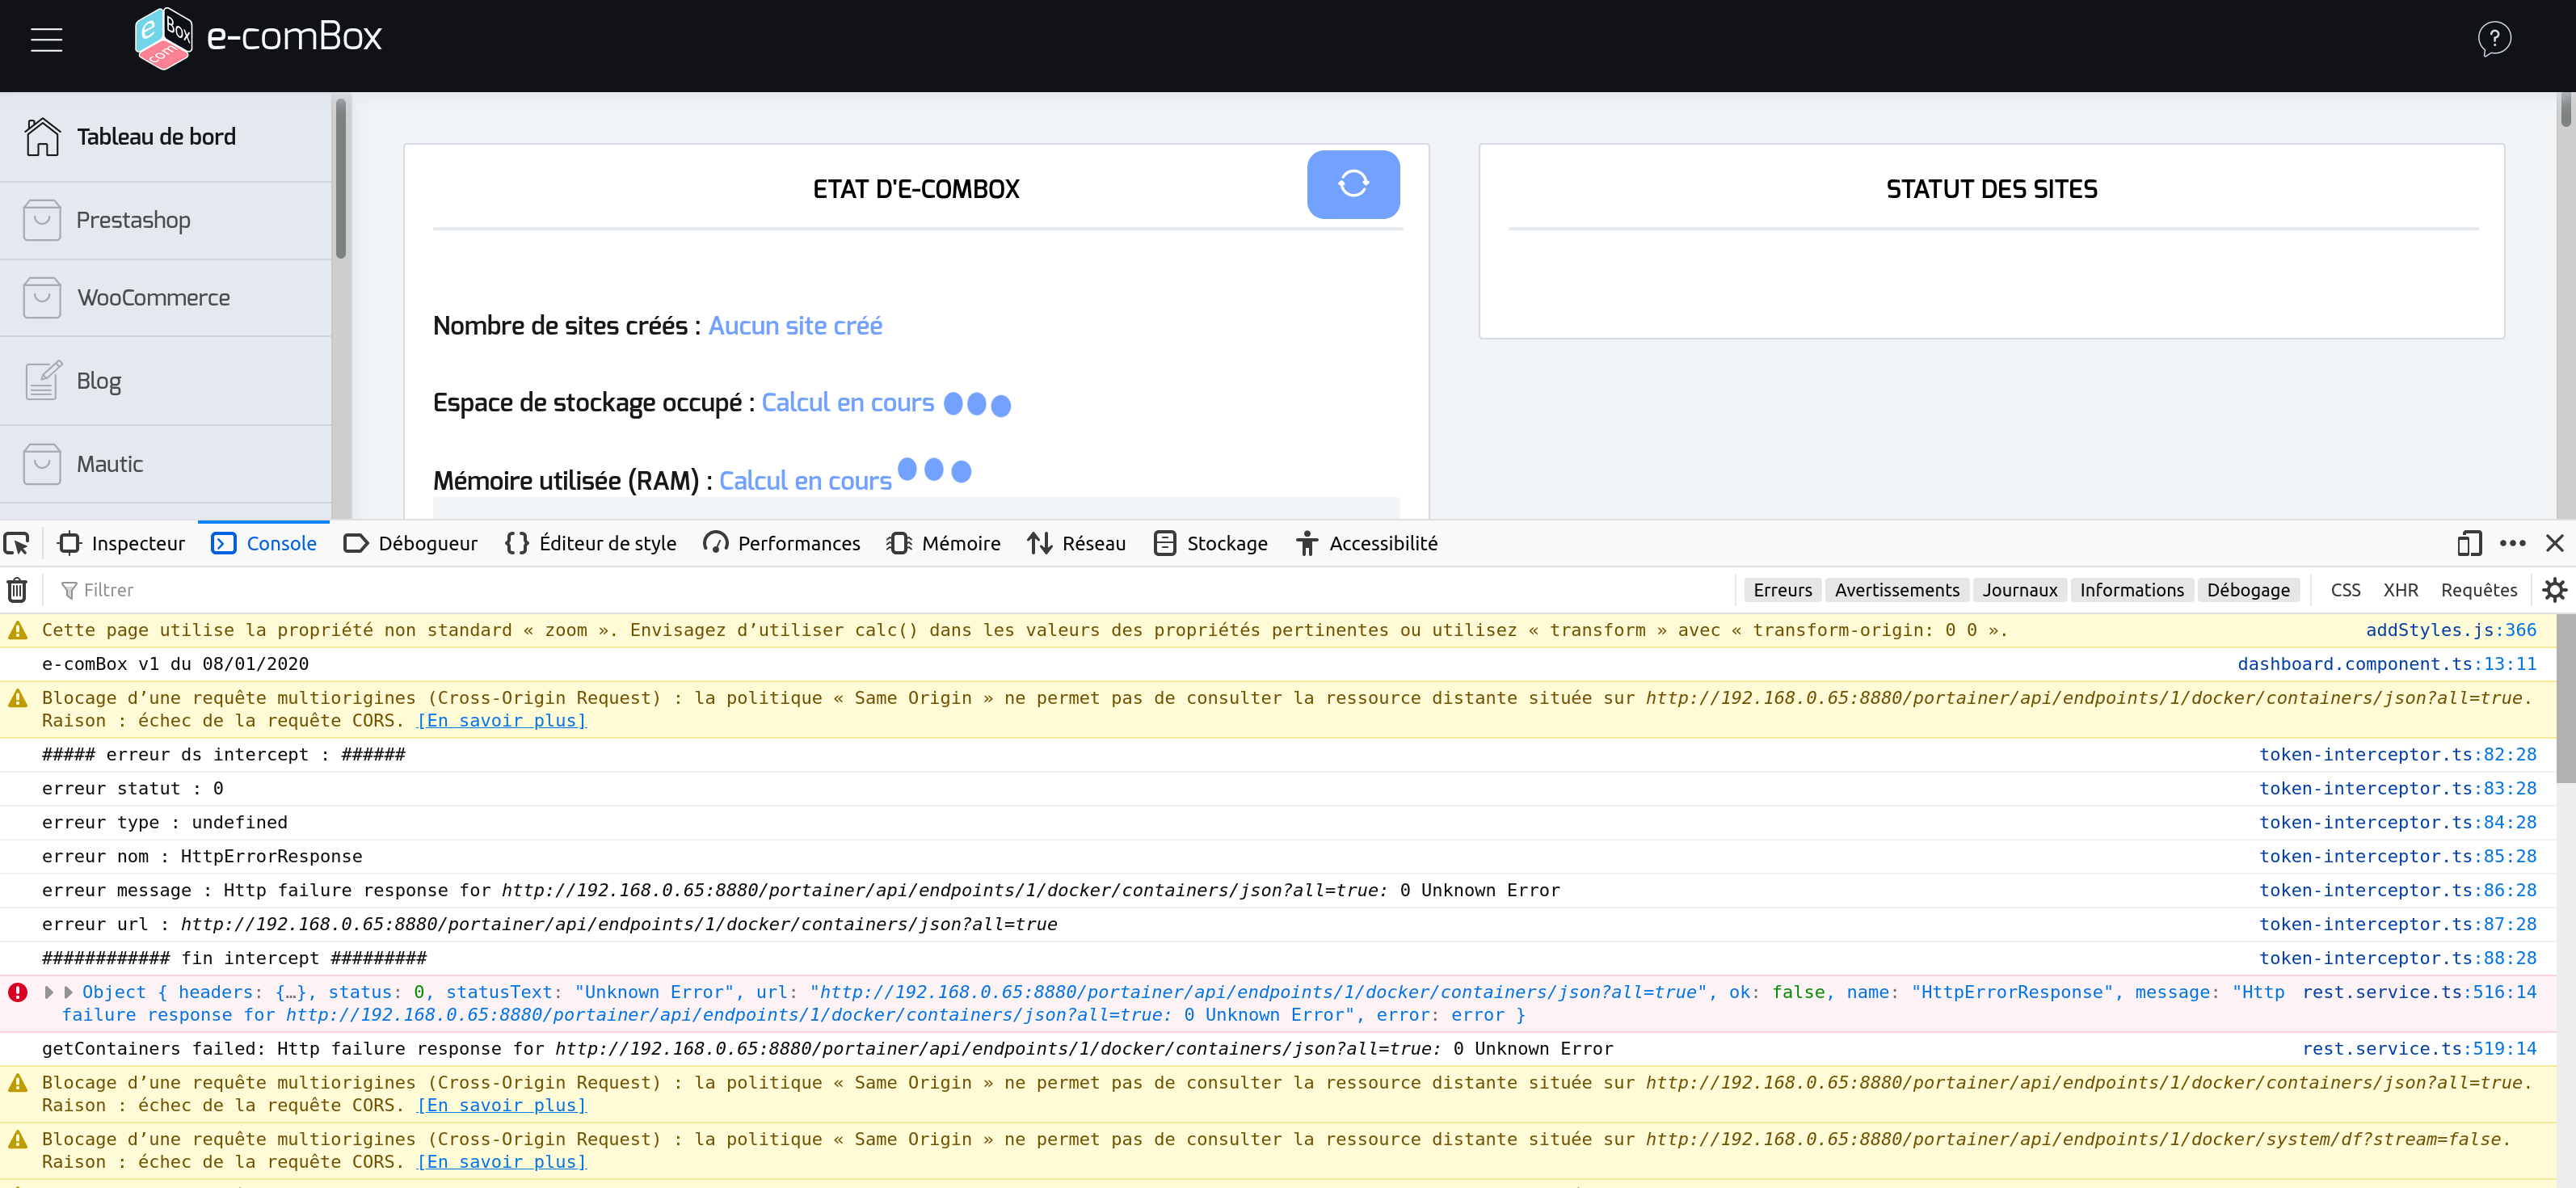Open Prestashop in the sidebar
The height and width of the screenshot is (1188, 2576).
tap(133, 220)
